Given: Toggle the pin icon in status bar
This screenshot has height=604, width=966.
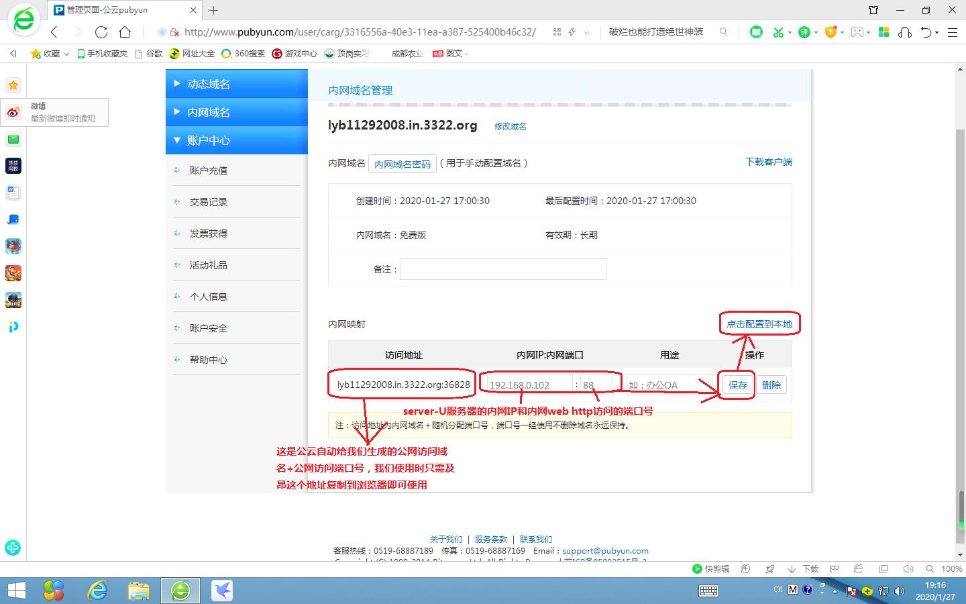Looking at the screenshot, I should point(769,568).
